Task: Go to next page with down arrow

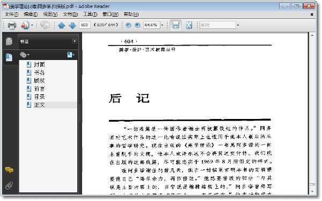Action: 72,25
